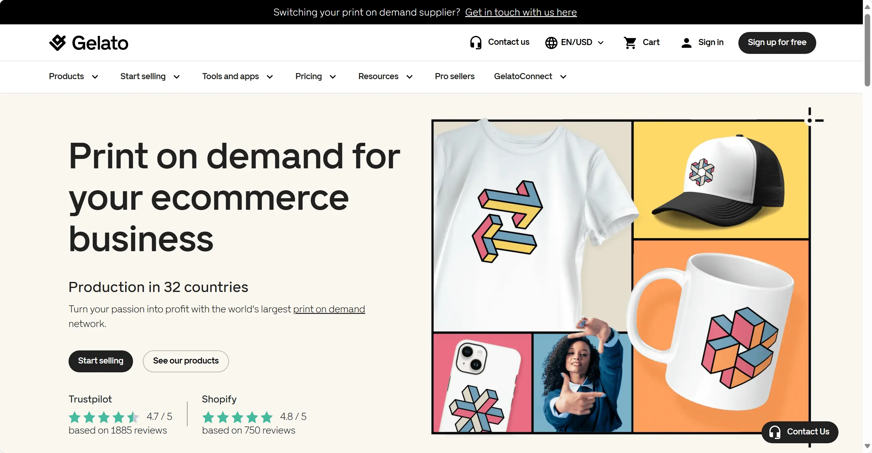Expand the EN/USD language currency dropdown
This screenshot has height=453, width=872.
[x=601, y=43]
